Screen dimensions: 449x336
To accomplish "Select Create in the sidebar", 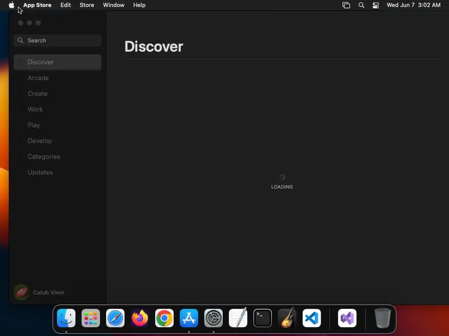I will (57, 94).
